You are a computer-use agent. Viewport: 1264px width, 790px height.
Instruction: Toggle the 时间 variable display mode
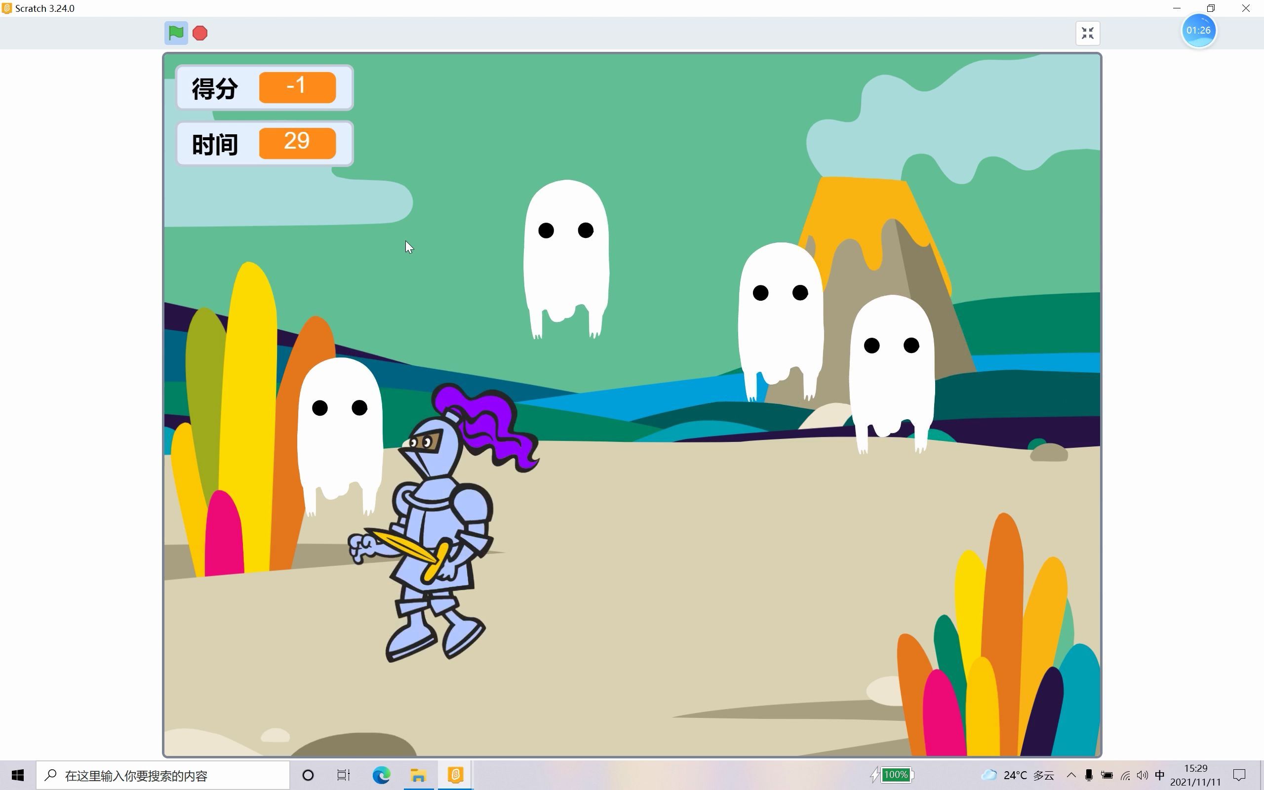[x=264, y=143]
